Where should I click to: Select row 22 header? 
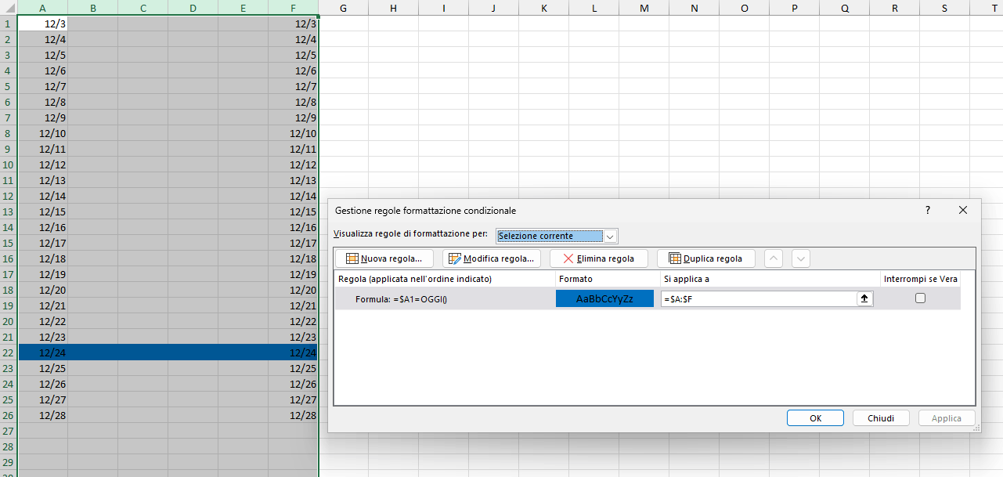coord(8,352)
